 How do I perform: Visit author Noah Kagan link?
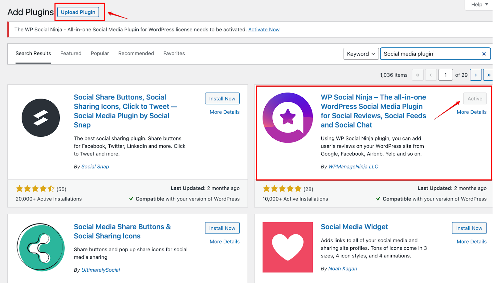[x=343, y=269]
